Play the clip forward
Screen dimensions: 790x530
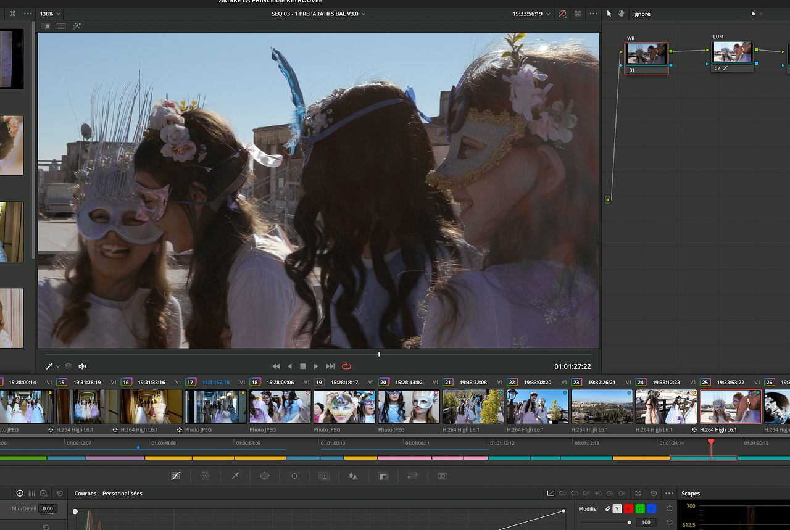[316, 366]
